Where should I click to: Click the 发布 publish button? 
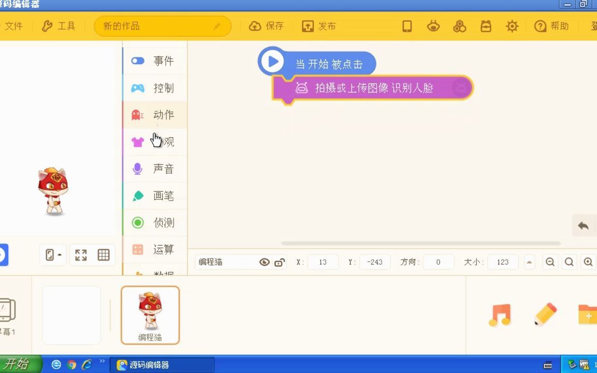pos(319,25)
